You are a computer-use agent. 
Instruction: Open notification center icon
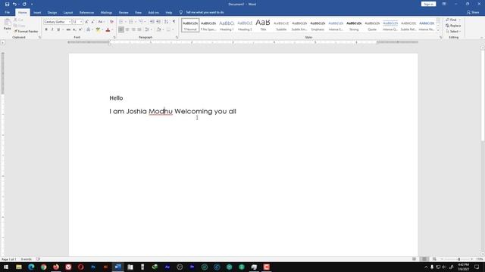coord(477,267)
